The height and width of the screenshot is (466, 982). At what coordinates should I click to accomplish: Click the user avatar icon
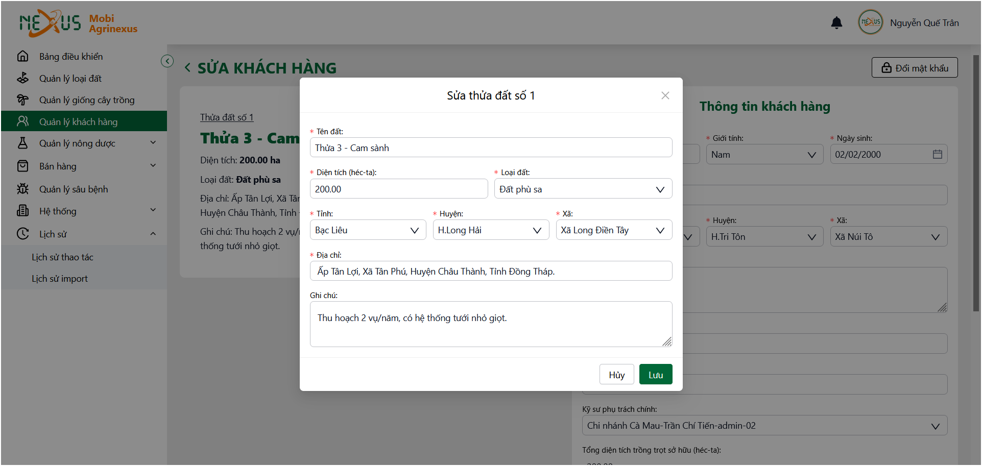870,22
